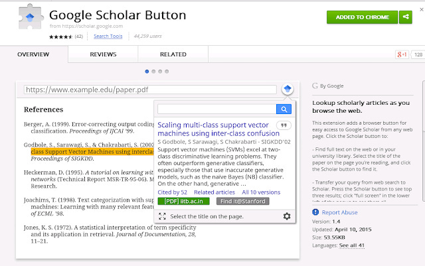Screen dimensions: 425x266
Task: Click the Scholar popup search field
Action: (x=217, y=109)
